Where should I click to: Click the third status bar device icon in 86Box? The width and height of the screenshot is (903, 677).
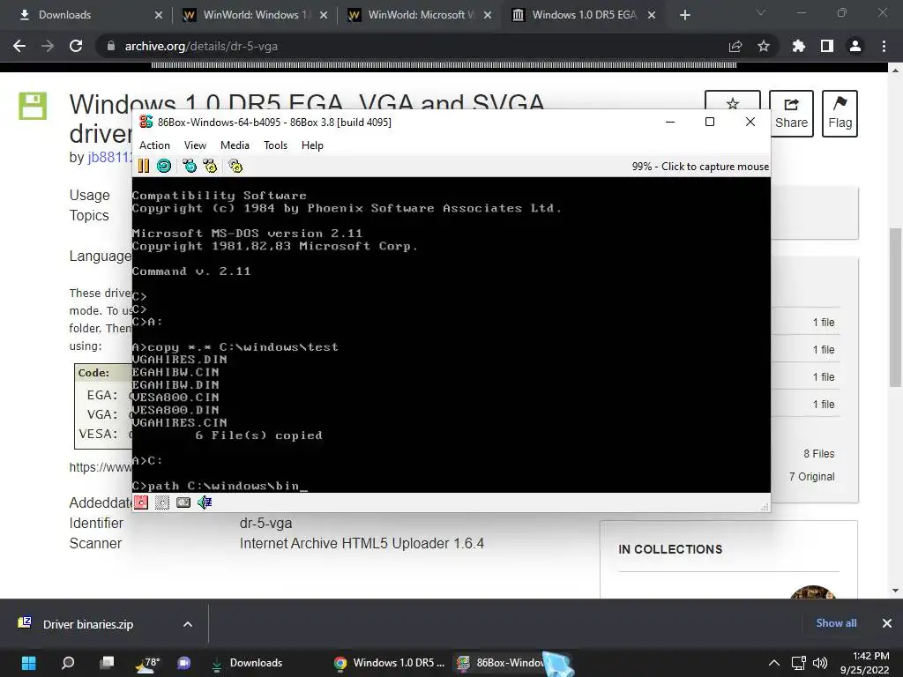point(183,502)
